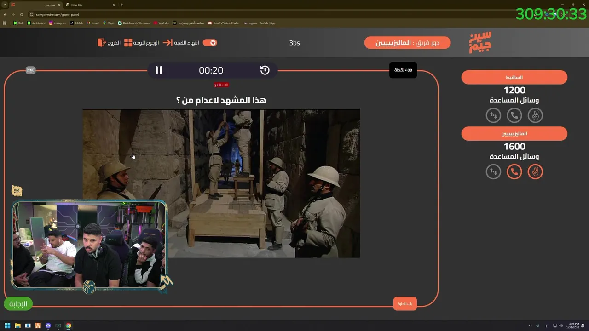Open Google Chrome from the taskbar
The height and width of the screenshot is (331, 589).
tap(68, 326)
